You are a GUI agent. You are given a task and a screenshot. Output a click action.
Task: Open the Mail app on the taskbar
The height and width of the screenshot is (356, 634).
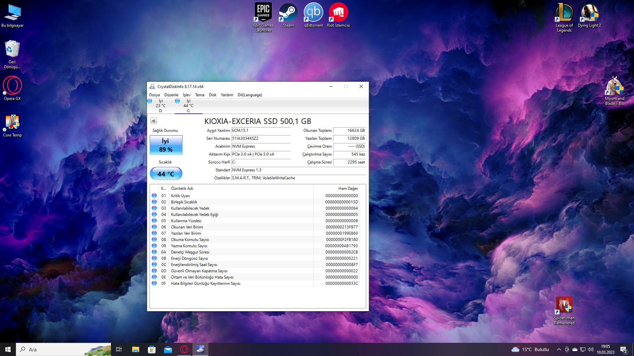(168, 349)
